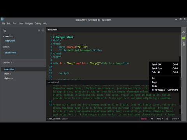Choose HTML Wrapper from context menu
187x140 pixels.
click(164, 90)
